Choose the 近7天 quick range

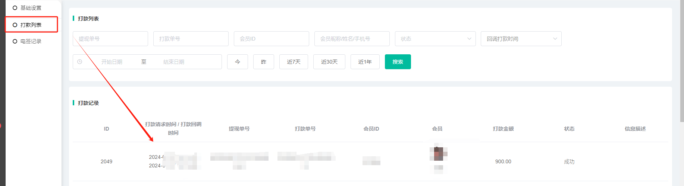pyautogui.click(x=294, y=62)
